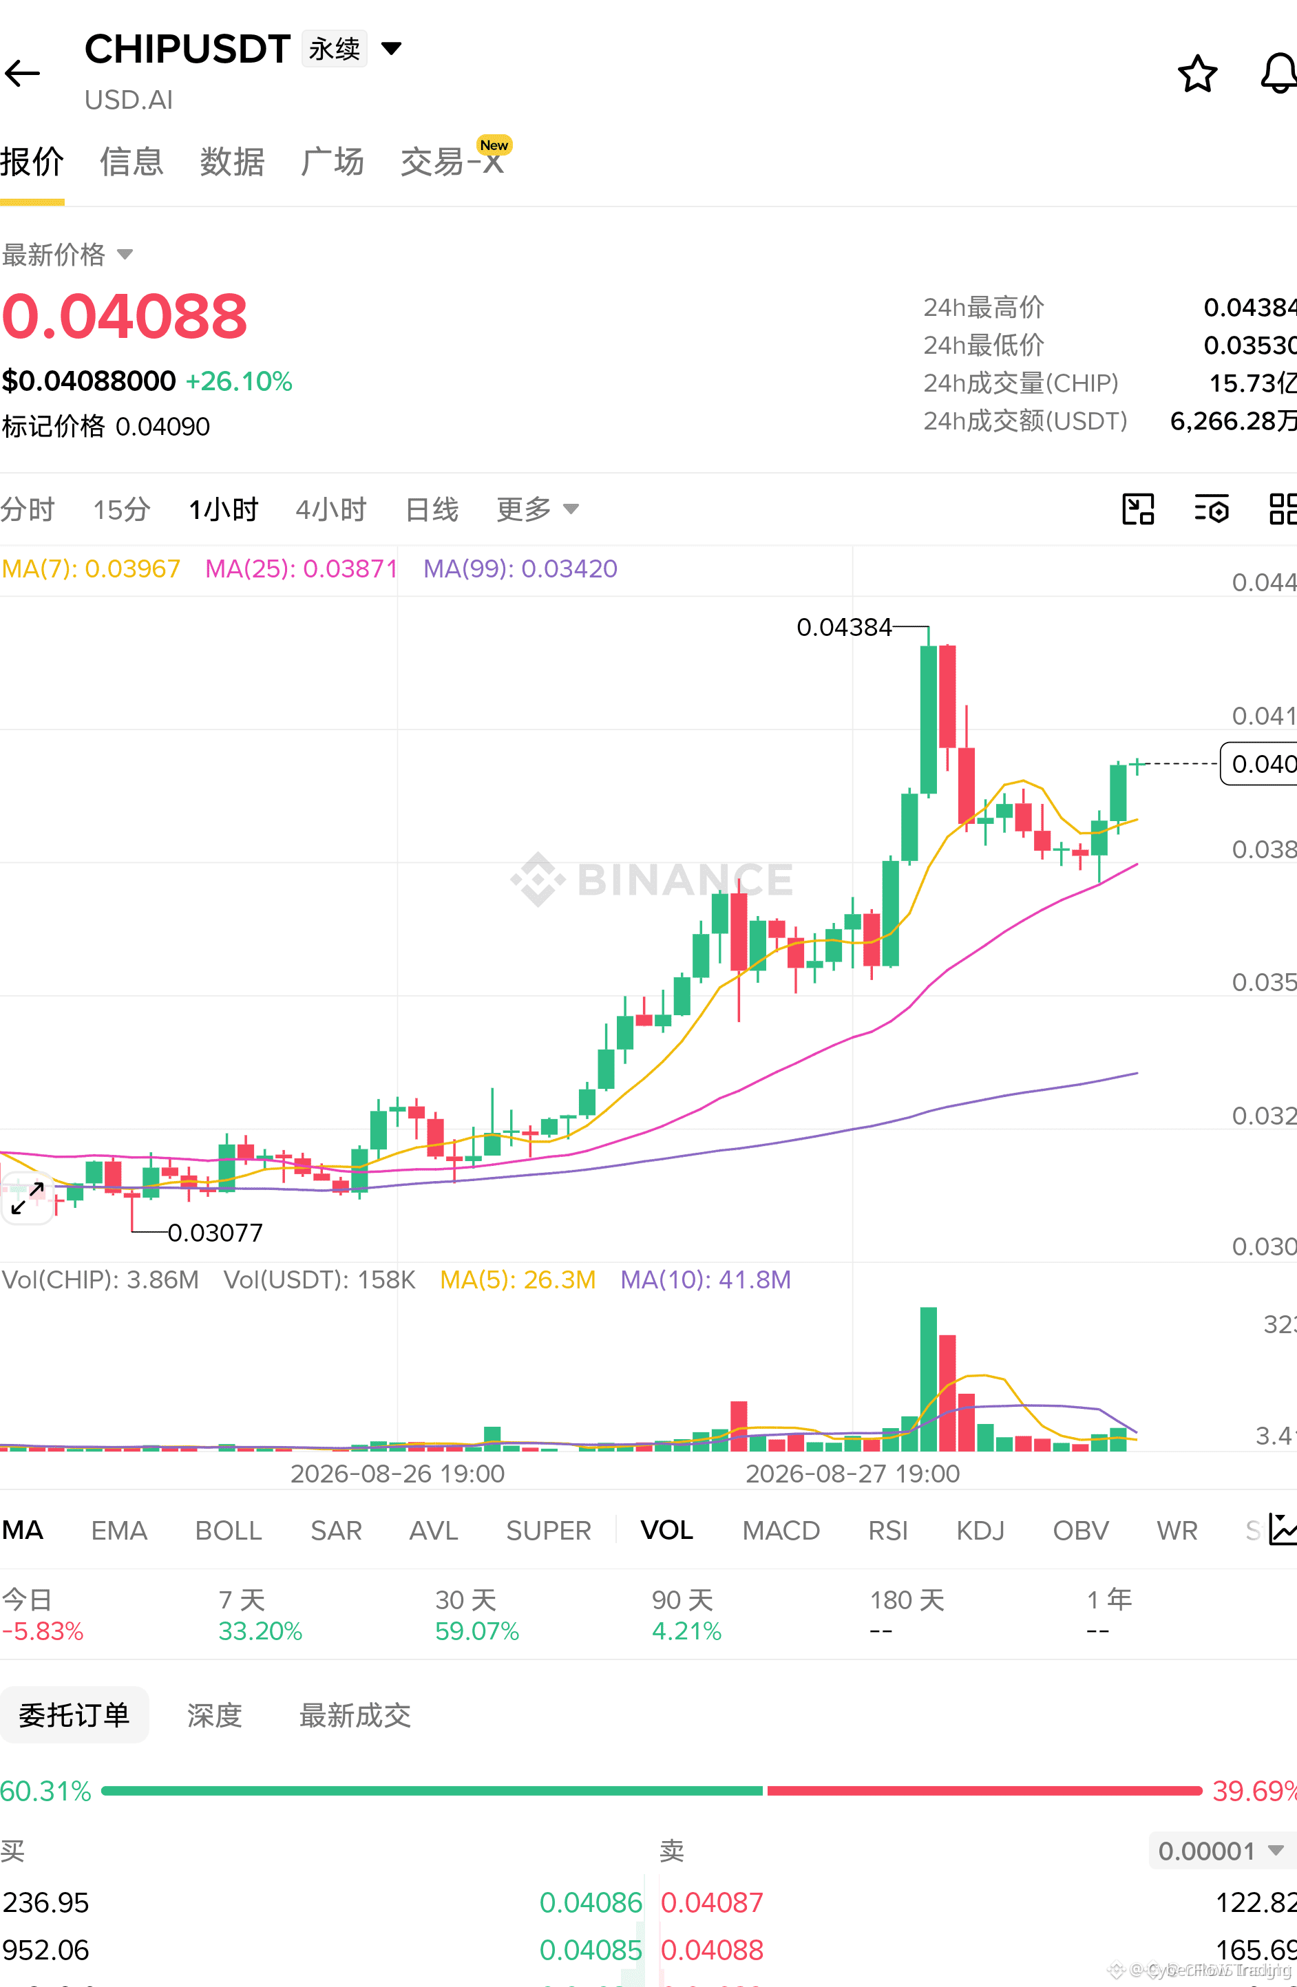Viewport: 1297px width, 1987px height.
Task: Enable the OBV sub indicator
Action: 1081,1530
